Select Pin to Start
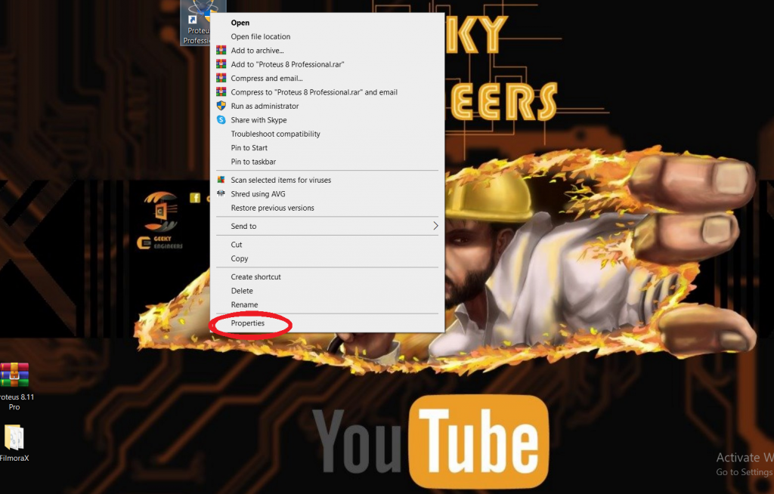 327,147
